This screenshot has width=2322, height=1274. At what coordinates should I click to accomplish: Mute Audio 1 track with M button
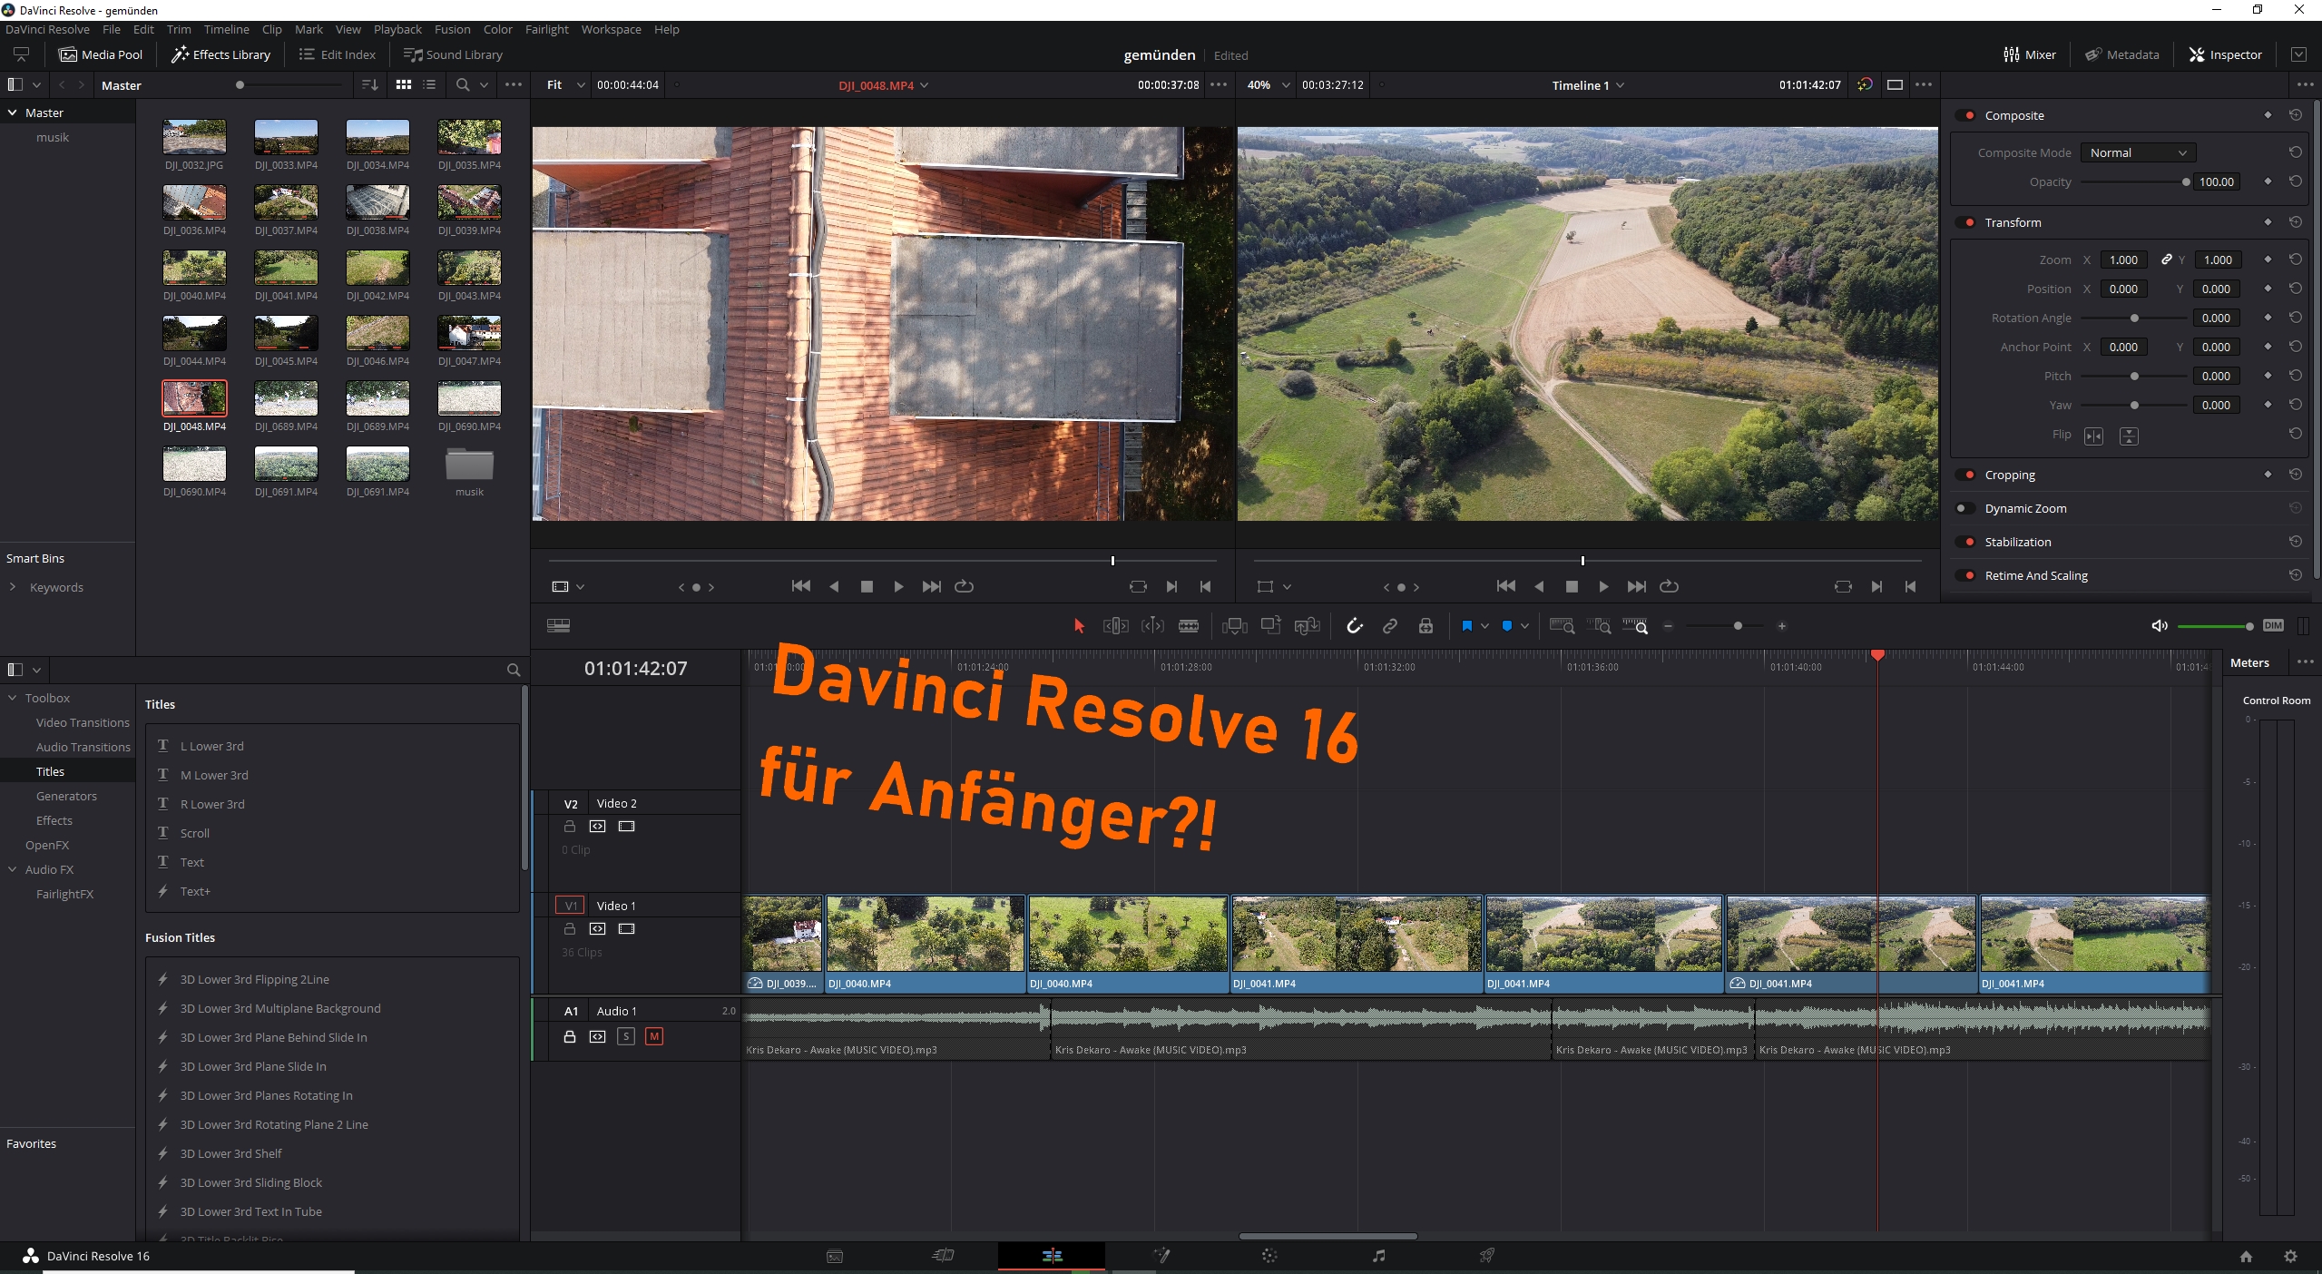point(653,1036)
